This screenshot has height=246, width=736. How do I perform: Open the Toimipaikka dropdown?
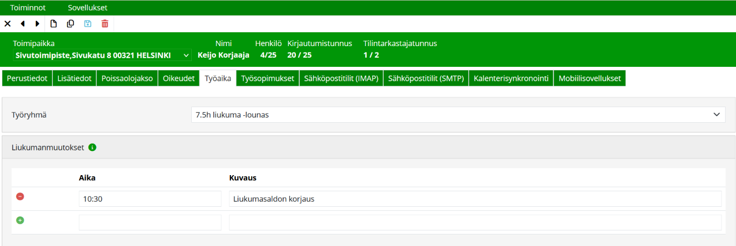click(102, 55)
